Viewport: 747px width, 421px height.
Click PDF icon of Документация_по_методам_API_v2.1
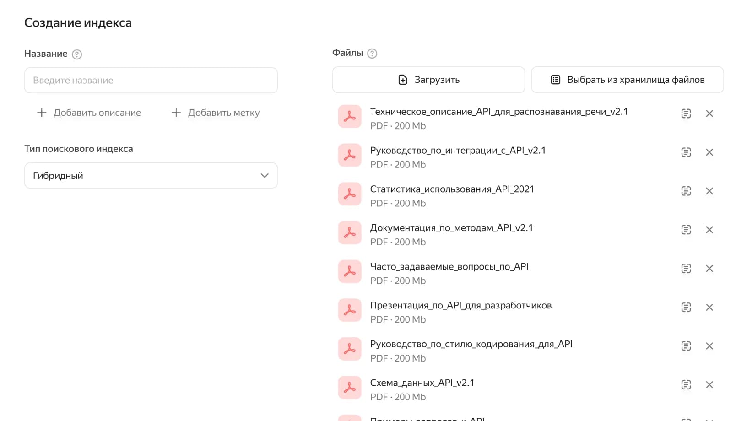[350, 232]
